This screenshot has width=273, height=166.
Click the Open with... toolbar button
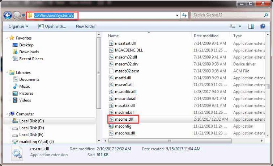pos(52,26)
